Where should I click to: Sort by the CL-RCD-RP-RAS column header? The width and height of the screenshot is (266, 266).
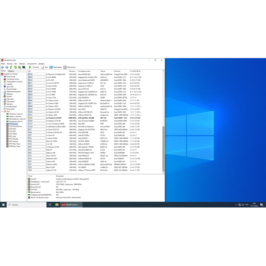click(136, 71)
